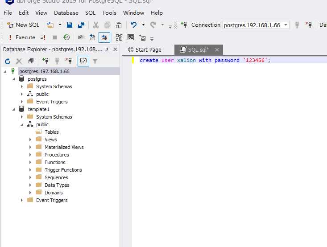Open the File menu
The image size is (327, 247).
point(8,13)
